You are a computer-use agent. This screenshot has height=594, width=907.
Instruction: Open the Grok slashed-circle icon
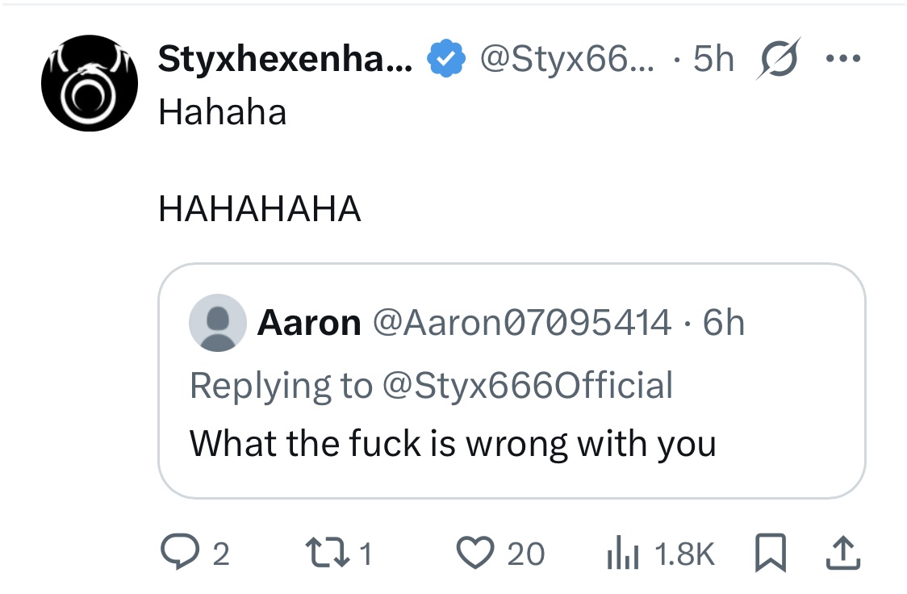pos(779,58)
